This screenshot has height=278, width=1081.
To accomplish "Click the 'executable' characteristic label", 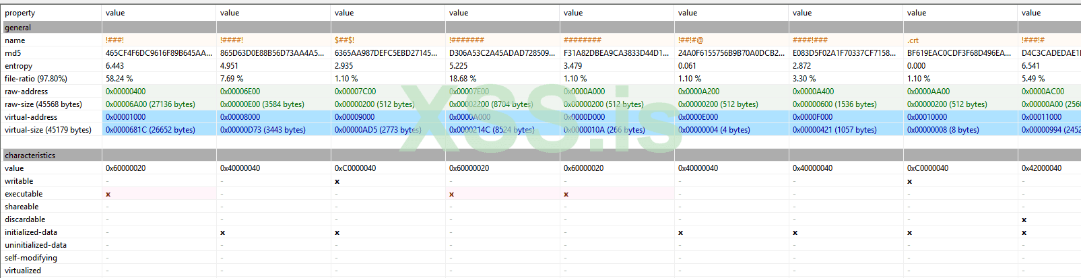I will [x=24, y=194].
